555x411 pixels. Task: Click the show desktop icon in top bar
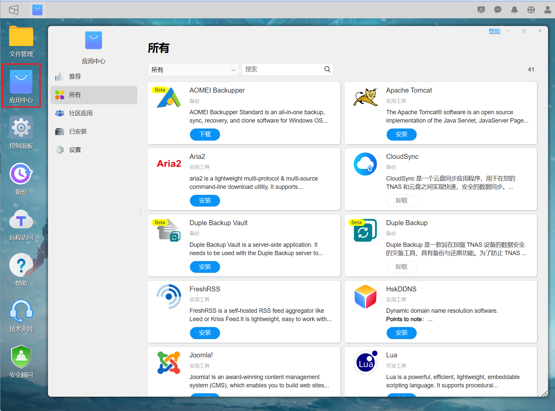point(14,10)
